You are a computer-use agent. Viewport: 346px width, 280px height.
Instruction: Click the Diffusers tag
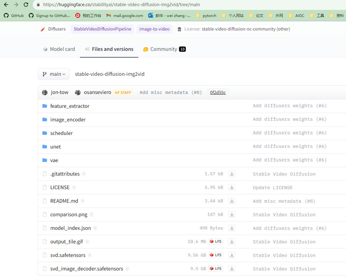(x=53, y=29)
